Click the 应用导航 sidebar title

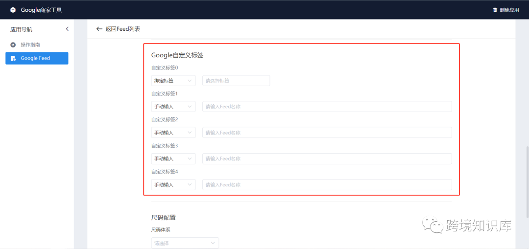click(x=21, y=29)
